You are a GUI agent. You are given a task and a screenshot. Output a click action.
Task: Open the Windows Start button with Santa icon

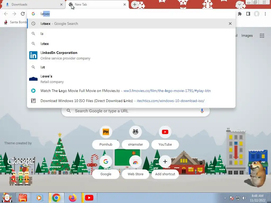point(7,198)
